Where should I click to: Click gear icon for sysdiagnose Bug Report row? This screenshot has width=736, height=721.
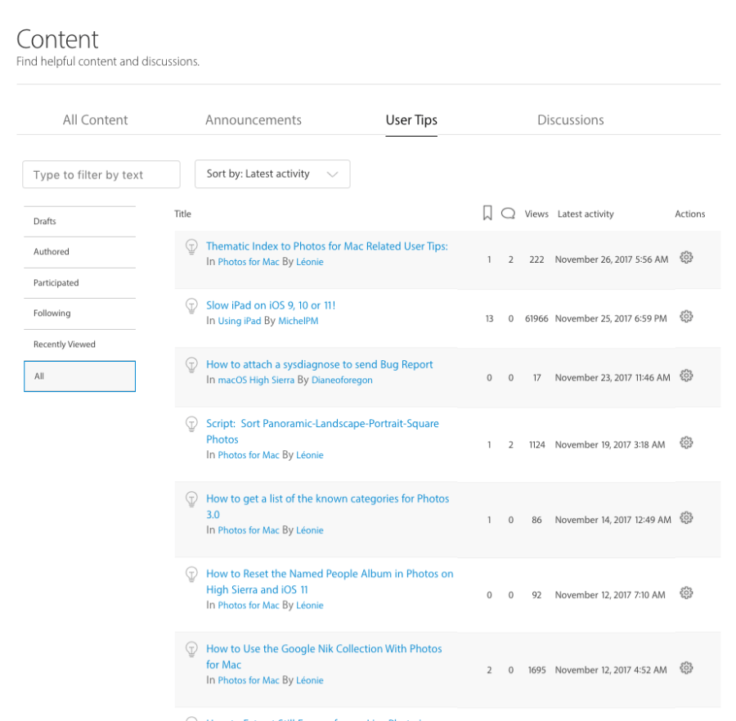(x=686, y=376)
